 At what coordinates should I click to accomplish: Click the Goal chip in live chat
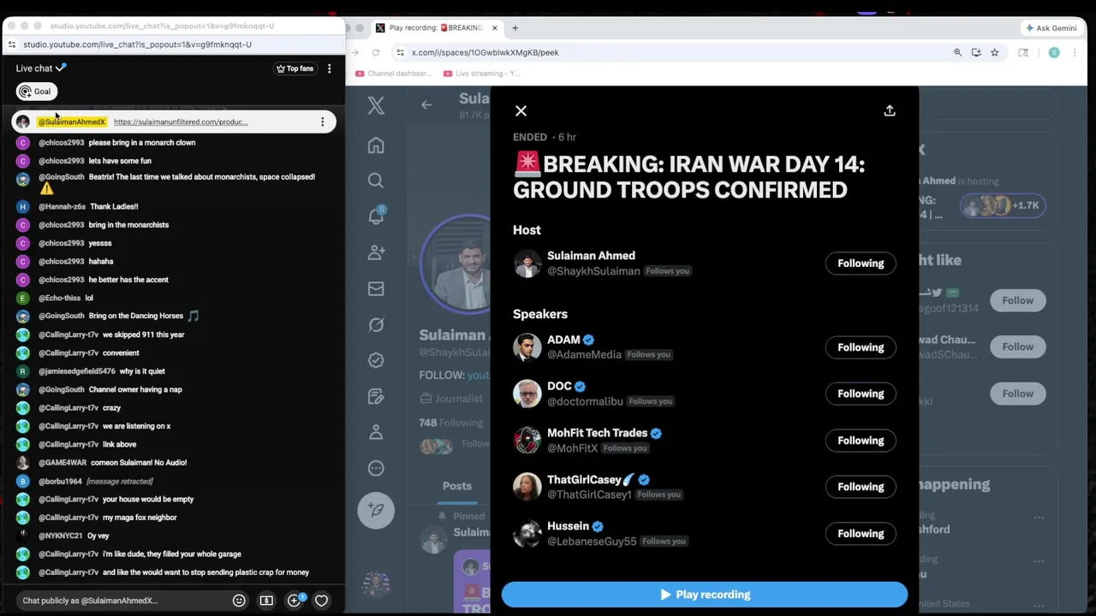[37, 92]
